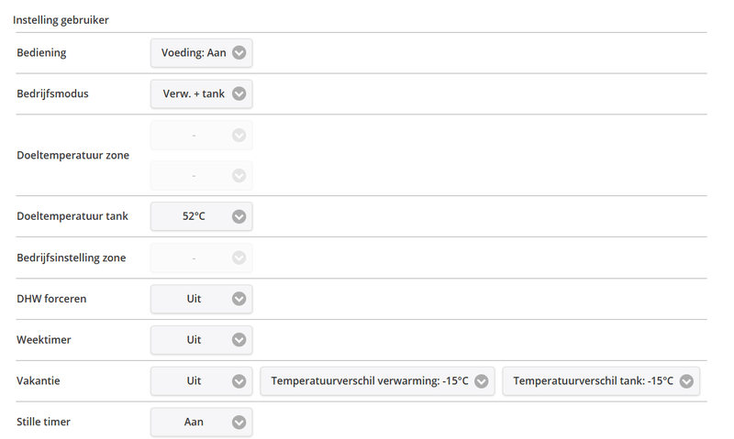Image resolution: width=734 pixels, height=439 pixels.
Task: Click the chevron icon beside 'Voeding: Aan'
Action: coord(239,53)
